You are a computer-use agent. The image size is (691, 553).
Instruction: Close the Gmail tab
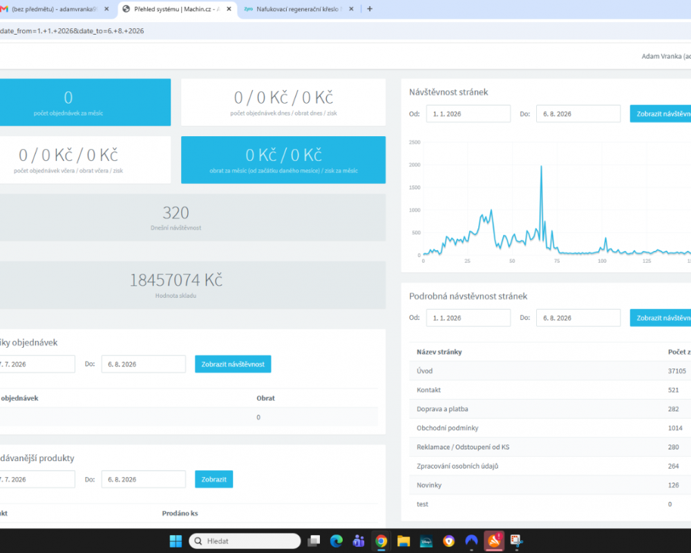106,9
